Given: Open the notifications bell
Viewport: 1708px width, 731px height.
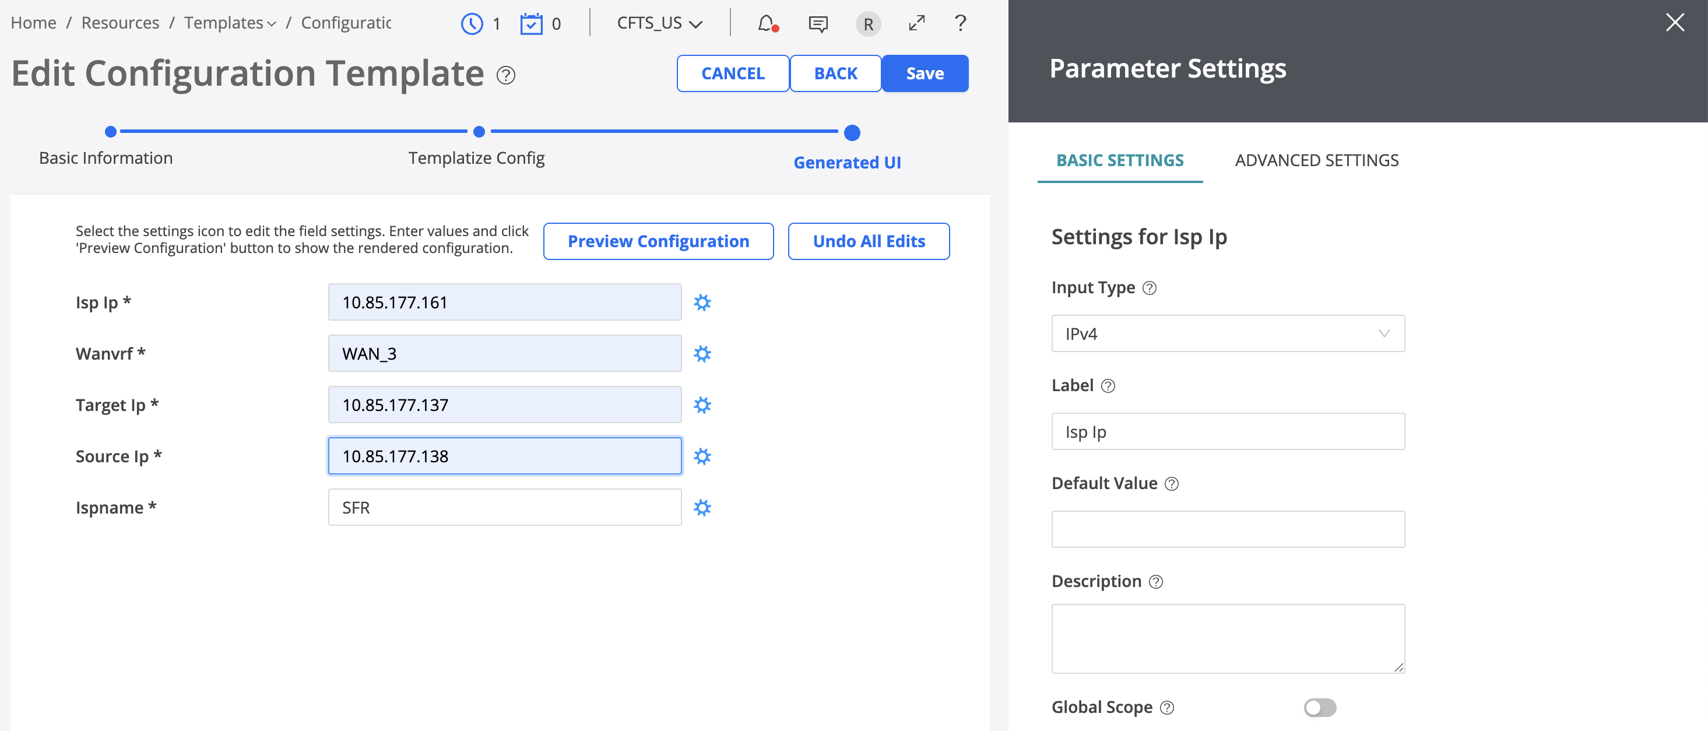Looking at the screenshot, I should click(767, 24).
